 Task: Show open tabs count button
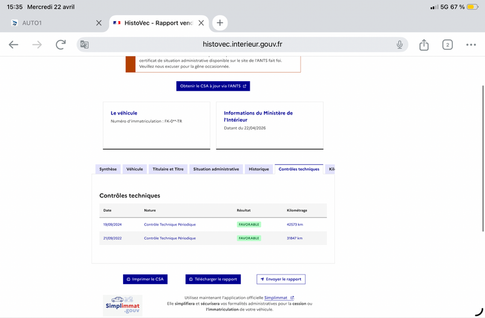coord(447,45)
